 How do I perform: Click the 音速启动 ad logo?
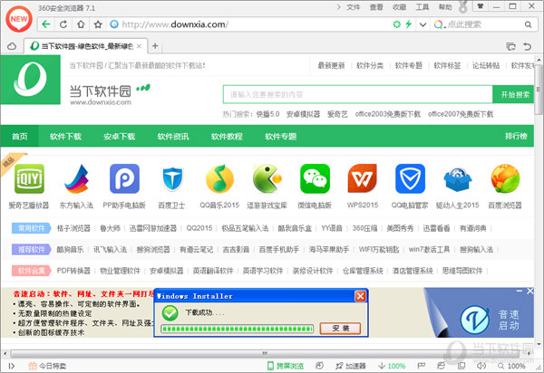pos(474,320)
